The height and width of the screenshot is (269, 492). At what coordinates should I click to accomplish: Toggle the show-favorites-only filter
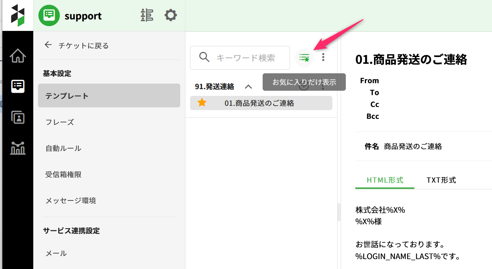[x=304, y=57]
